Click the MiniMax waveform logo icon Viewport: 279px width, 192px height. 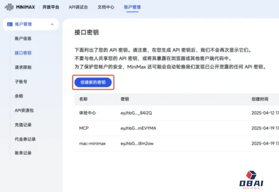coord(9,7)
